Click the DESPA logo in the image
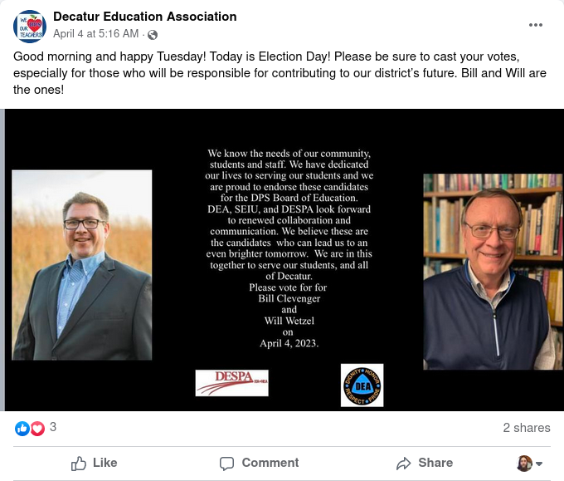564x481 pixels. point(232,383)
